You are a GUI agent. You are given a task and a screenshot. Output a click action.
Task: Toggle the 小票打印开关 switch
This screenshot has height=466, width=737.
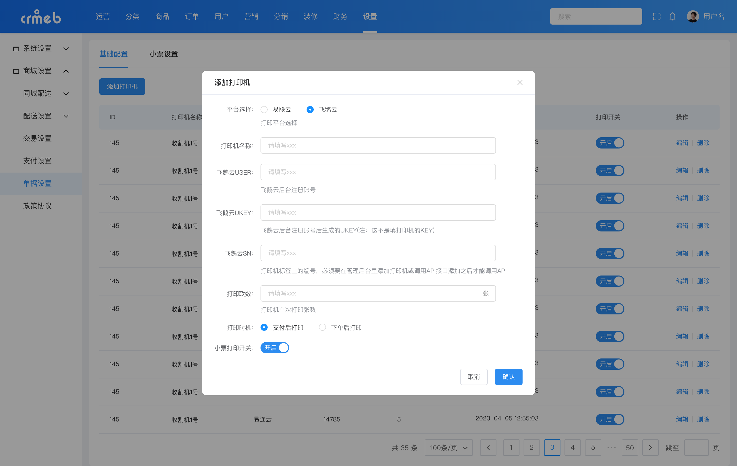[x=275, y=347]
